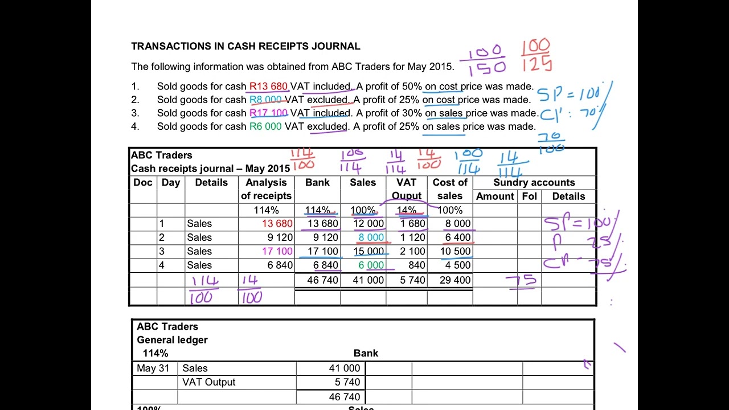This screenshot has height=410, width=729.
Task: Click the 'Analysis of receipts' column header
Action: (266, 189)
